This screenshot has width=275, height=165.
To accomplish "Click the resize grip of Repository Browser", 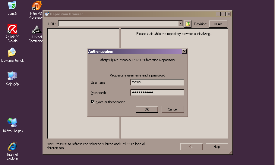I will point(230,152).
